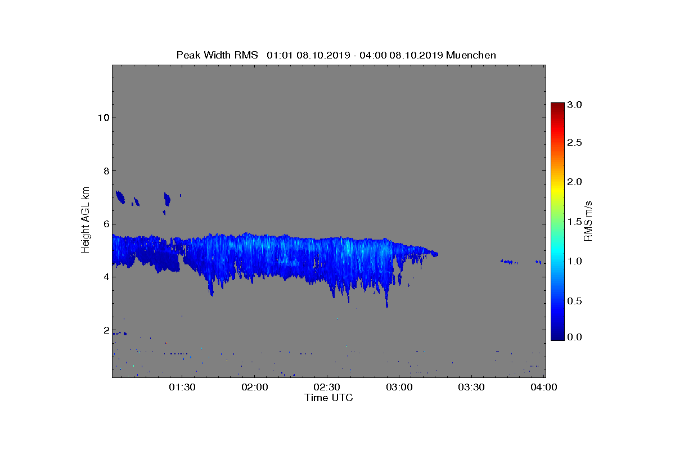Viewport: 675px width, 450px height.
Task: Click the 04:00 time tick label
Action: click(x=544, y=388)
